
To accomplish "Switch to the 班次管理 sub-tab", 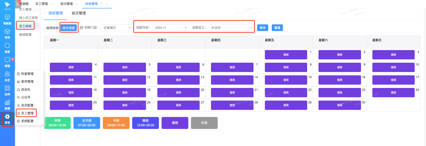I will point(79,13).
